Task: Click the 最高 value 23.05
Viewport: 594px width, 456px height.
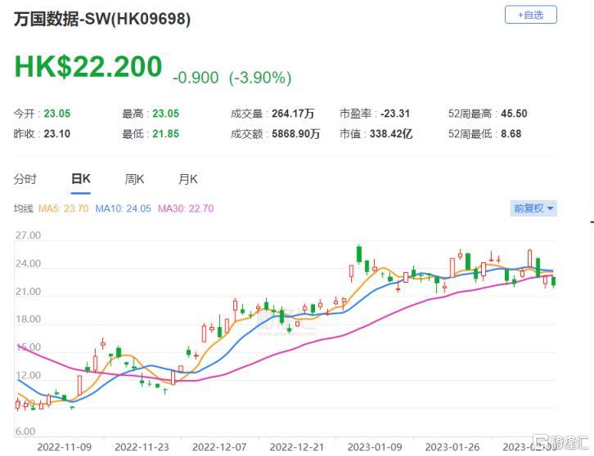Action: [165, 114]
